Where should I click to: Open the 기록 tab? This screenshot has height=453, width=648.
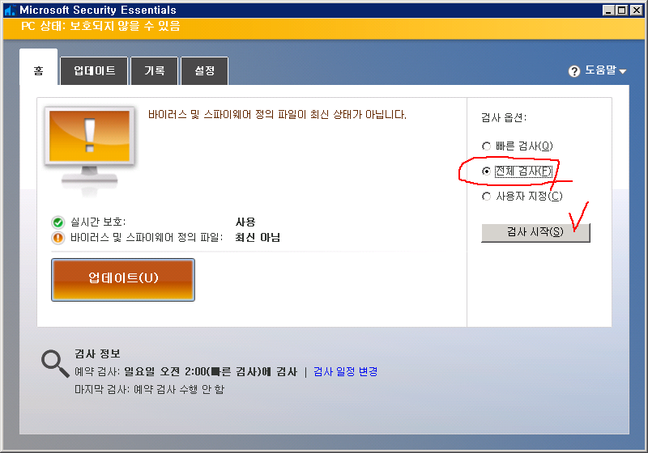tap(154, 71)
